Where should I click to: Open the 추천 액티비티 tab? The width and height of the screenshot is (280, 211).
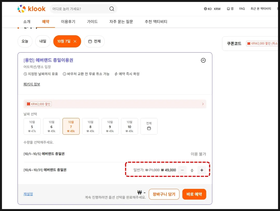(x=156, y=22)
